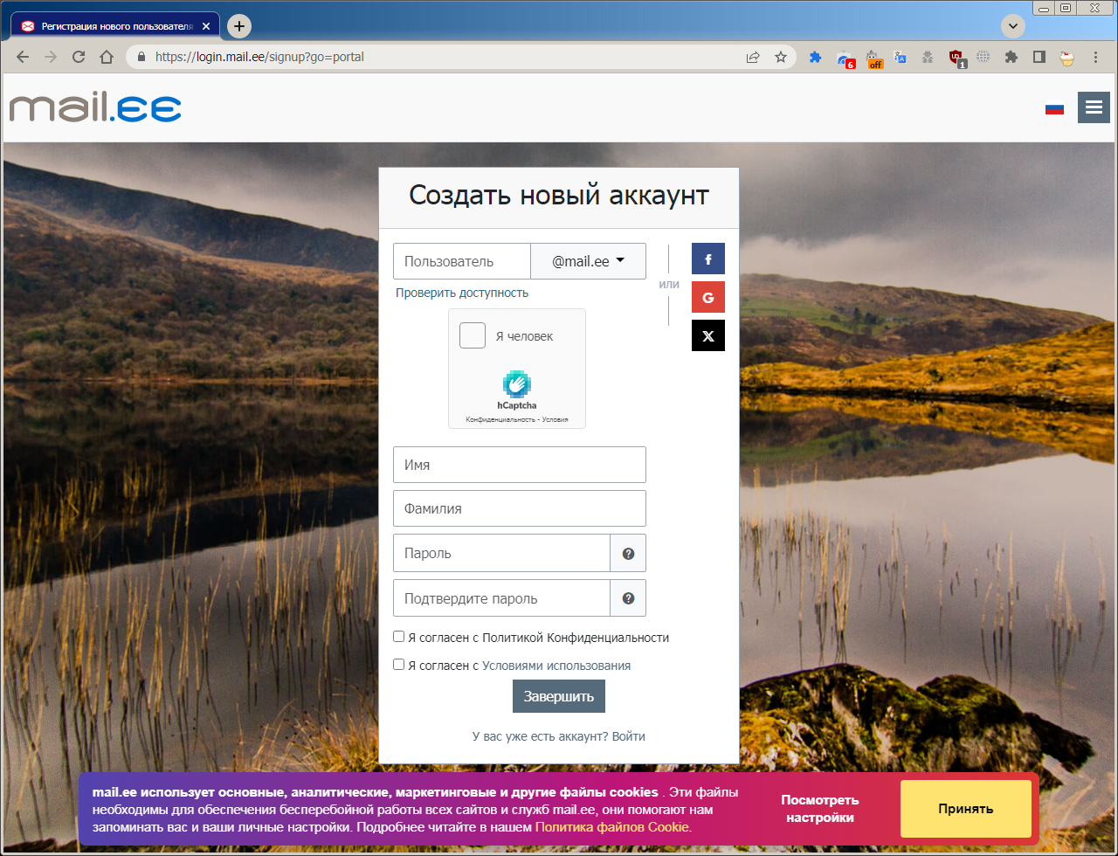Open the Google Translate extension
This screenshot has width=1118, height=856.
pyautogui.click(x=901, y=57)
